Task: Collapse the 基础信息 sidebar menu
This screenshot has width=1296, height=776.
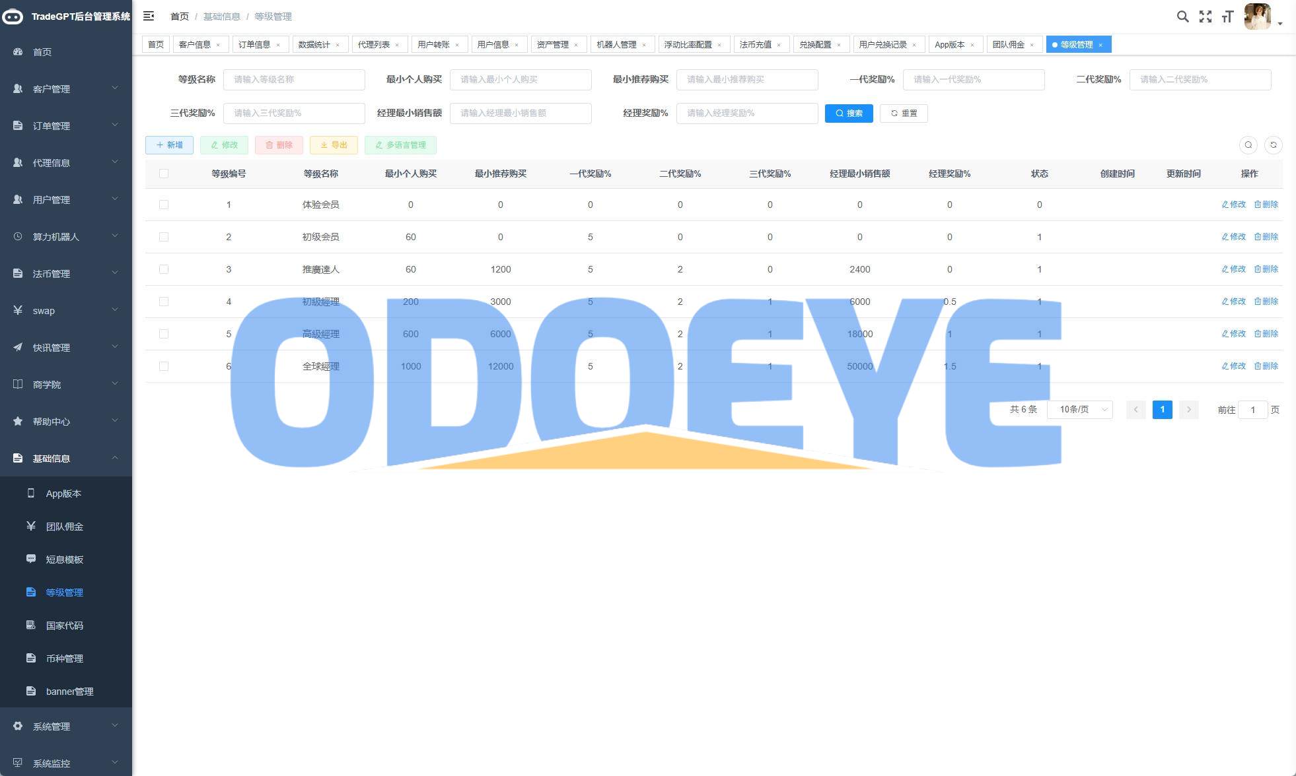Action: 65,459
